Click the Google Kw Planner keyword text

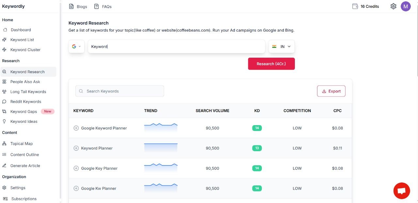(99, 188)
